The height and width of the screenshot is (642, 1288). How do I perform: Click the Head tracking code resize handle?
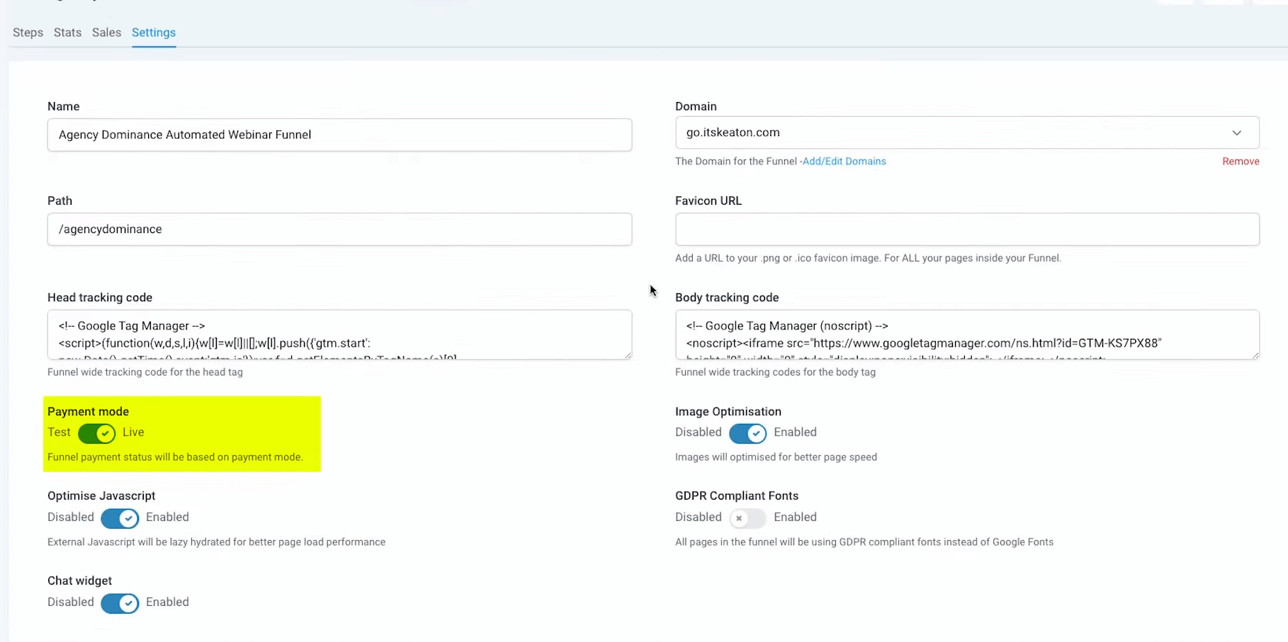[627, 355]
